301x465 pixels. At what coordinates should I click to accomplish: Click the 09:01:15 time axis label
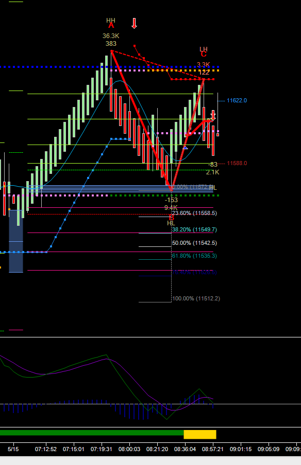pyautogui.click(x=241, y=449)
